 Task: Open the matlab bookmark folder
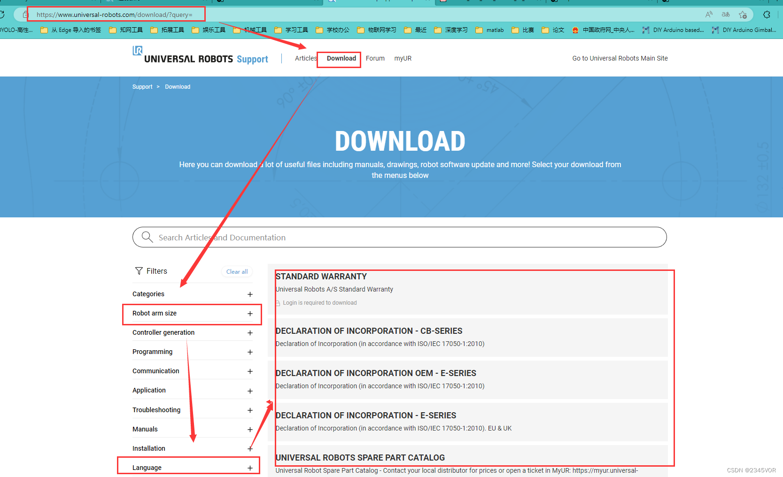(x=489, y=30)
